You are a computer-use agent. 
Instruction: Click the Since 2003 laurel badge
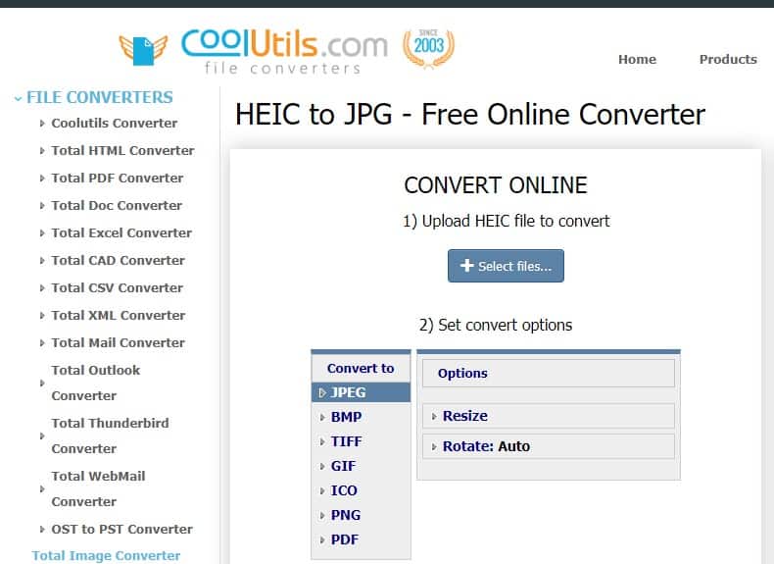(428, 48)
